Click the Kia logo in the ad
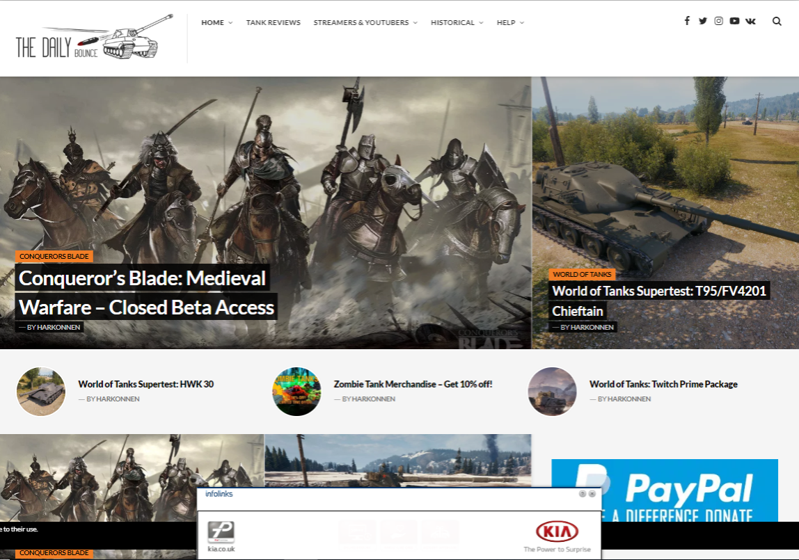Image resolution: width=799 pixels, height=560 pixels. tap(557, 531)
